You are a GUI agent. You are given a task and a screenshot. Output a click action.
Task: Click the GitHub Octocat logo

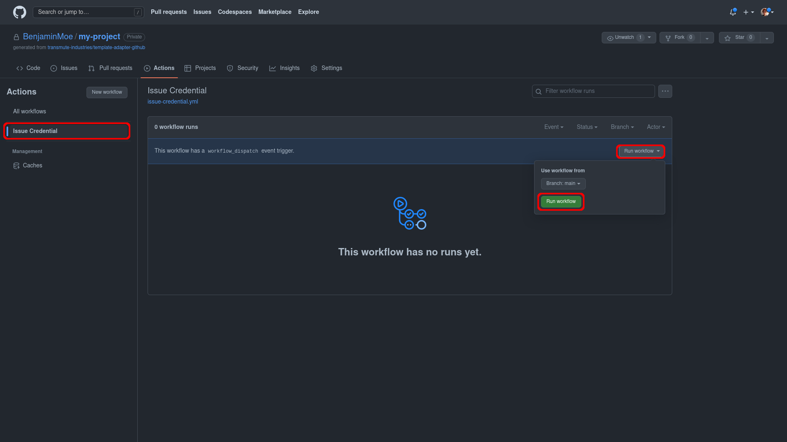(x=19, y=12)
